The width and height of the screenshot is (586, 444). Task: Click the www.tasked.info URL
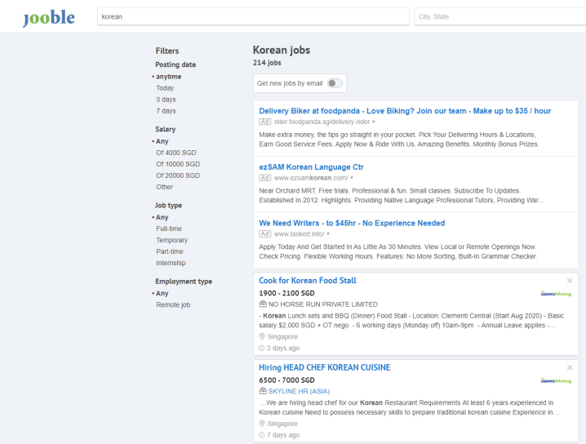pyautogui.click(x=300, y=234)
